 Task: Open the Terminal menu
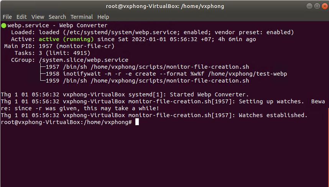pos(82,17)
